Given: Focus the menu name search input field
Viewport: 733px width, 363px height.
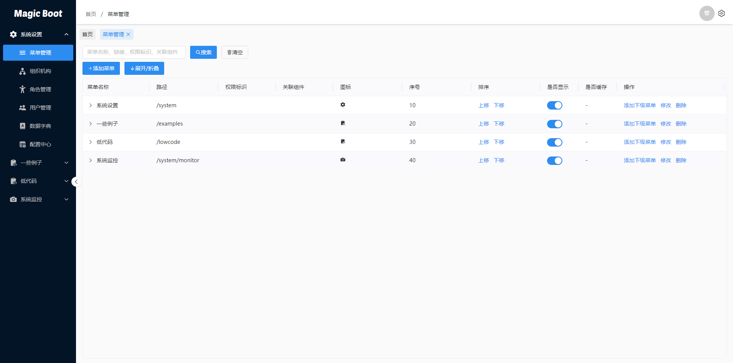Looking at the screenshot, I should (x=134, y=52).
